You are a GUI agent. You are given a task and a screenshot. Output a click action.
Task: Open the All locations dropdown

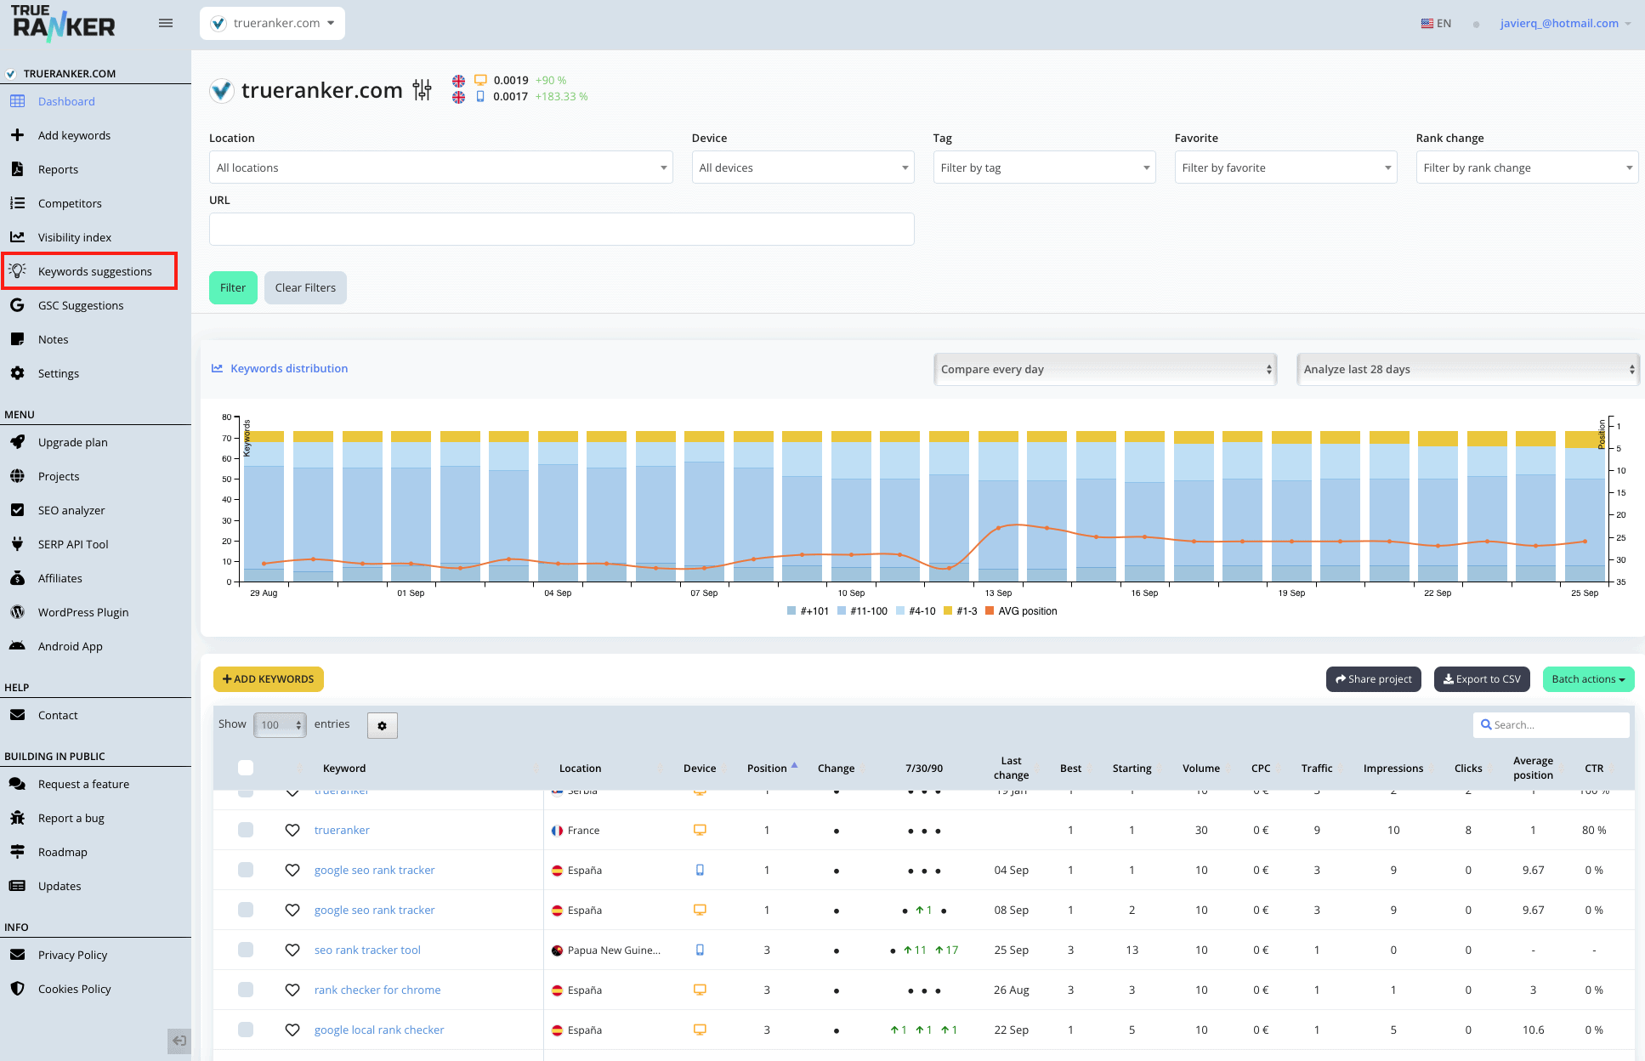pos(441,167)
